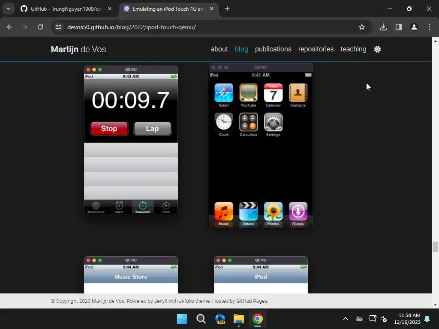Click the red close dot on stopwatch QEMU window

[x=88, y=69]
